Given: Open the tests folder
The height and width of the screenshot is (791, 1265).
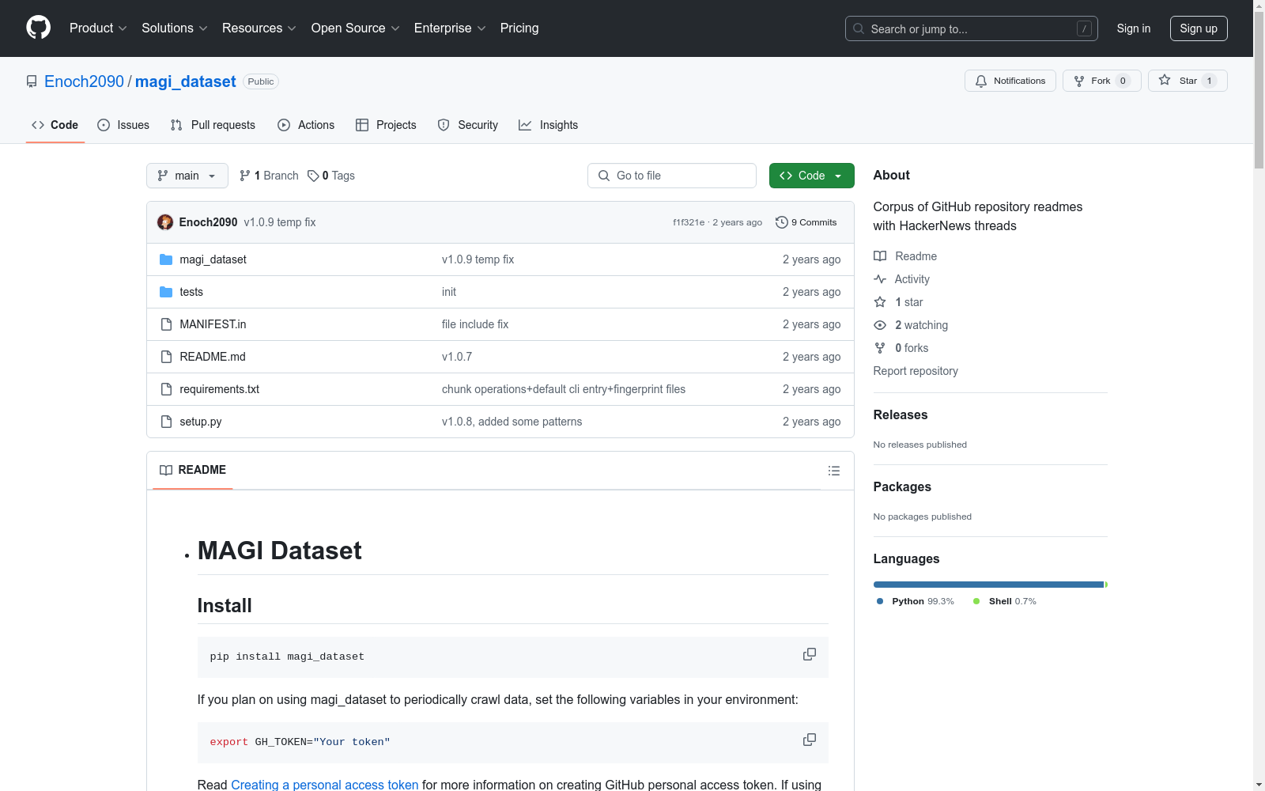Looking at the screenshot, I should coord(191,292).
